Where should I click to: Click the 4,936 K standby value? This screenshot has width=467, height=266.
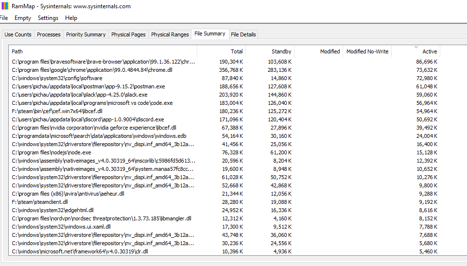282,252
